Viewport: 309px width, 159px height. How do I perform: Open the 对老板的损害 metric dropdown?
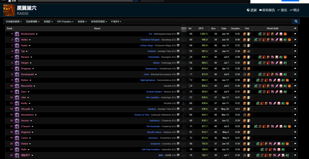(14, 22)
